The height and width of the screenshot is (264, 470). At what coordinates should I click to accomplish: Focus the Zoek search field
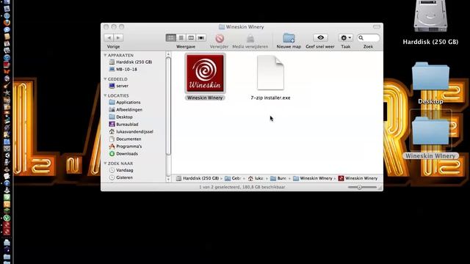[369, 37]
